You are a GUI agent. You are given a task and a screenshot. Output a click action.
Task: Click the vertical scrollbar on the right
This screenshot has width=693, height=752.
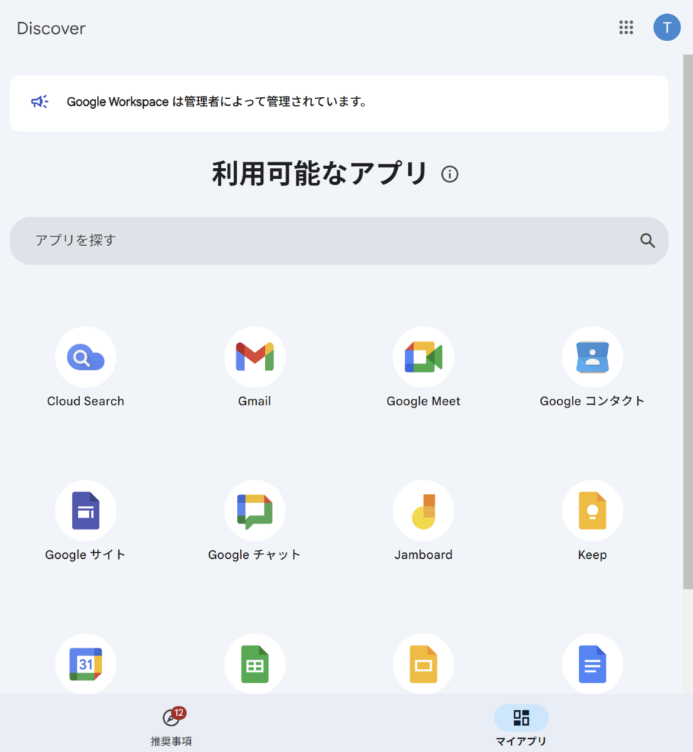pos(688,323)
